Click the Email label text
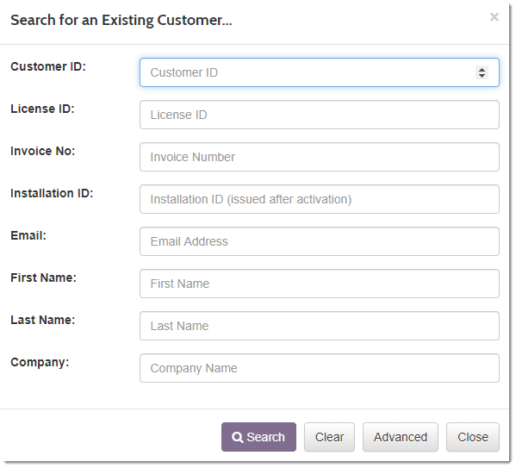Image resolution: width=516 pixels, height=468 pixels. coord(28,235)
